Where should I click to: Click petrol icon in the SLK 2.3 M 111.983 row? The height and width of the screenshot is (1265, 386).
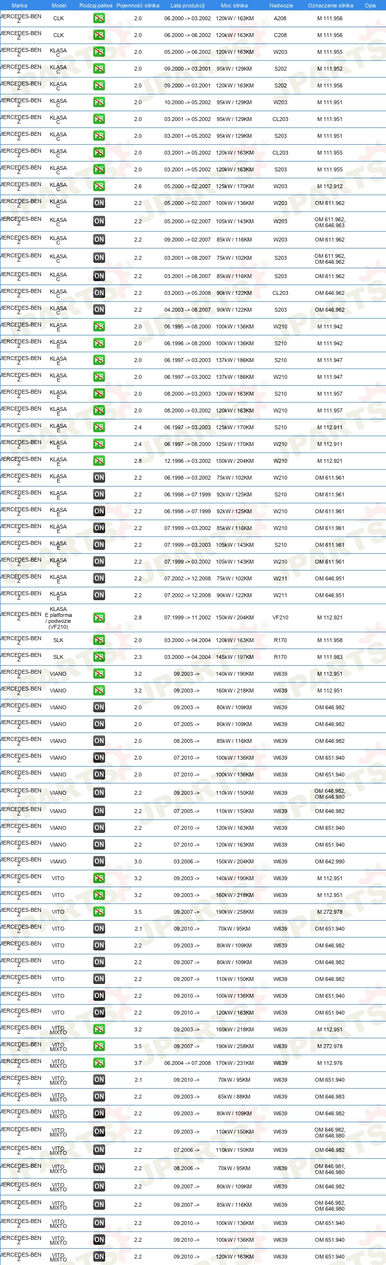click(99, 657)
